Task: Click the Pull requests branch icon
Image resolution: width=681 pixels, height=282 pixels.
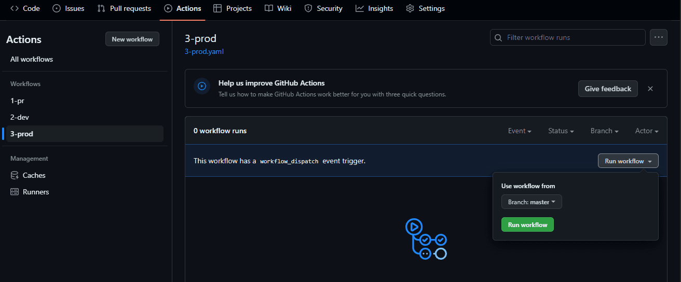Action: coord(101,8)
